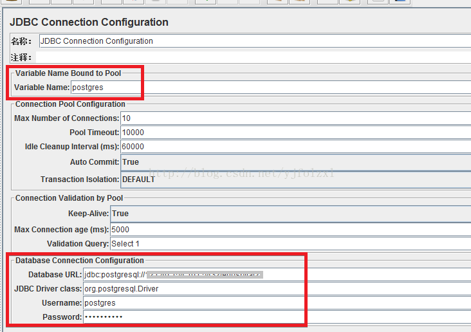The image size is (471, 332).
Task: Click the Max Number of Connections field
Action: click(295, 118)
